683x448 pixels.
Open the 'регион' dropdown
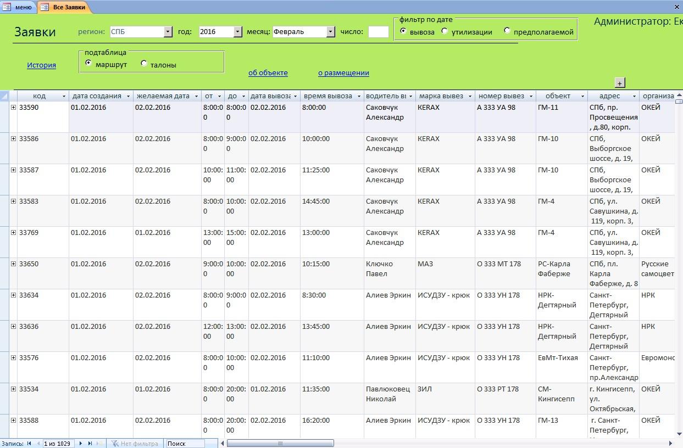[168, 32]
